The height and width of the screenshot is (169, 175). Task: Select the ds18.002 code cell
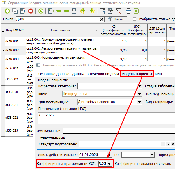click(15, 50)
